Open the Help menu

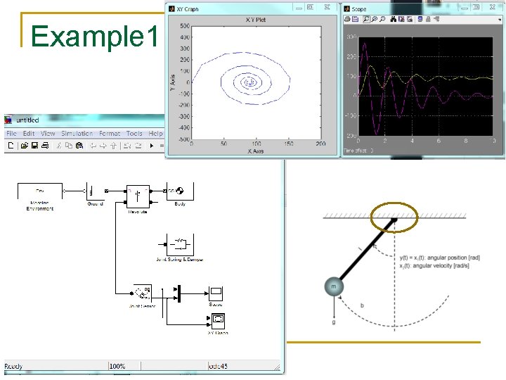click(x=155, y=133)
